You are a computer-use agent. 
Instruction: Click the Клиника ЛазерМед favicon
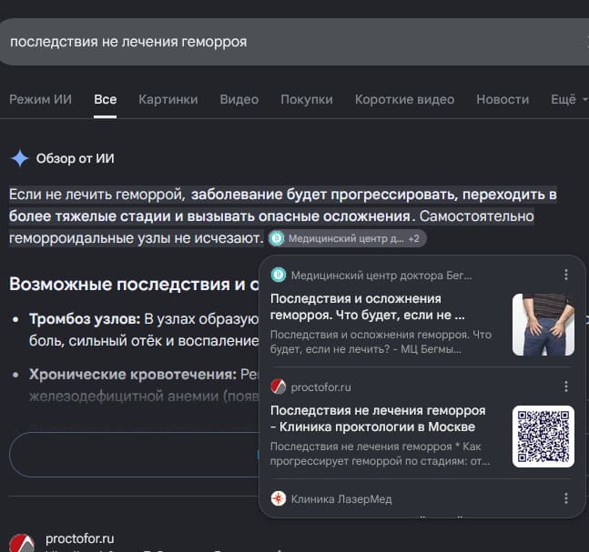[279, 498]
